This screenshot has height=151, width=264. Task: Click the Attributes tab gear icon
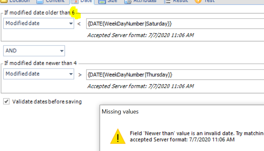coord(128,1)
